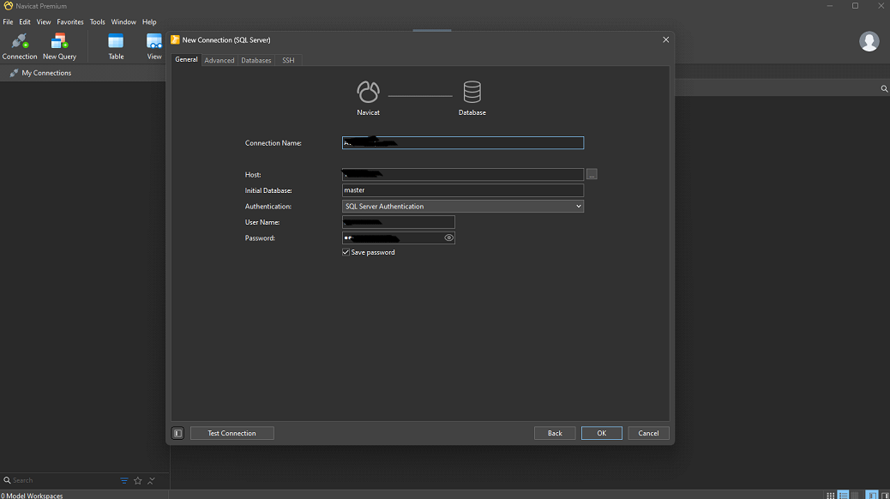The width and height of the screenshot is (890, 499).
Task: Toggle the Save password checkbox
Action: pyautogui.click(x=345, y=252)
